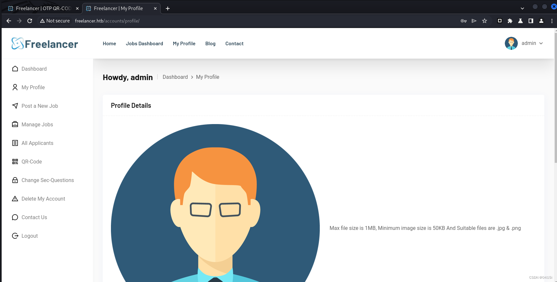The height and width of the screenshot is (282, 557).
Task: Click the Not secure site info indicator
Action: pos(55,21)
